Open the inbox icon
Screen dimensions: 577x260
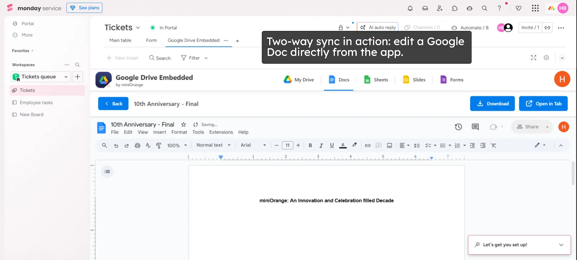pyautogui.click(x=425, y=8)
